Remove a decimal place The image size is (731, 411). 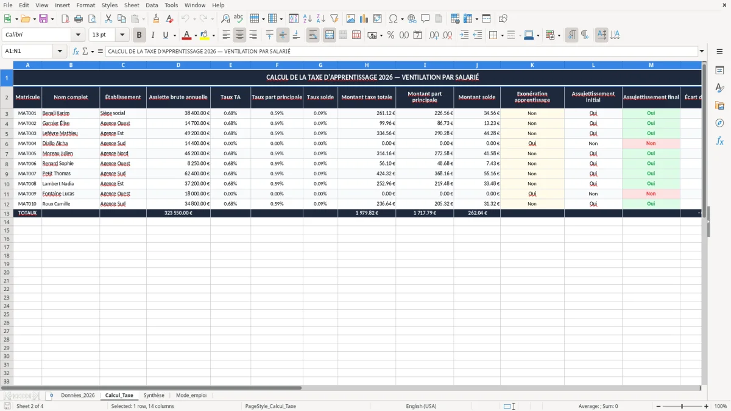447,35
